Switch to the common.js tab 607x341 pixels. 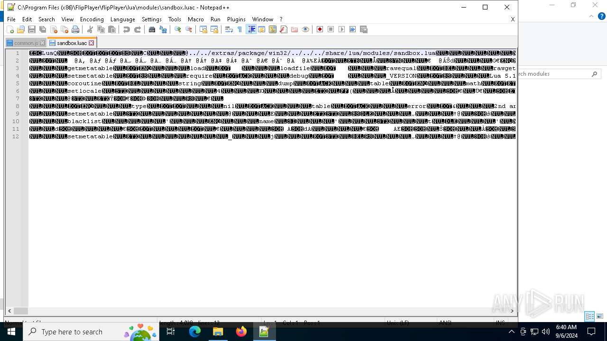click(26, 43)
